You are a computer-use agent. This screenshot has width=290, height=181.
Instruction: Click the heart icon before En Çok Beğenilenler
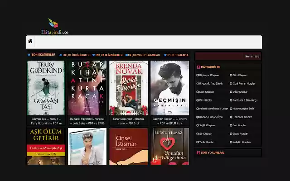93,55
